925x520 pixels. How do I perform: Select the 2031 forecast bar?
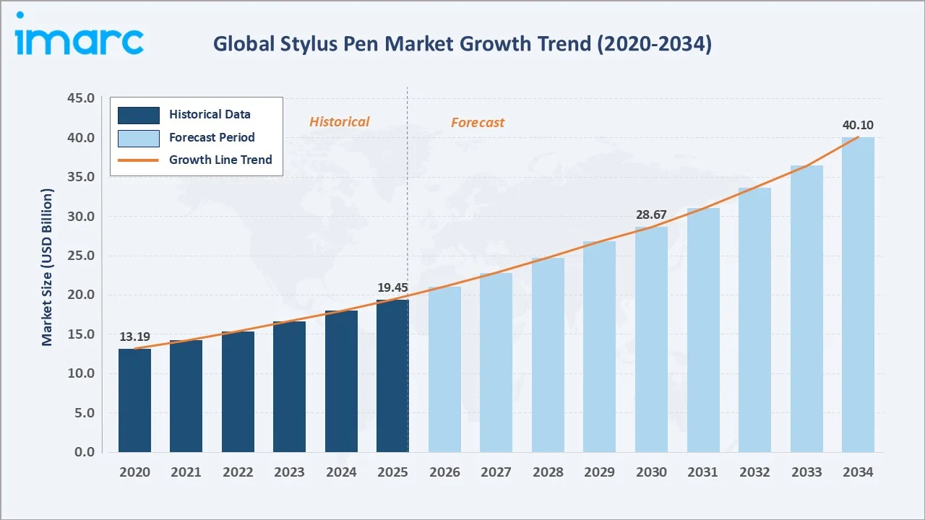703,330
